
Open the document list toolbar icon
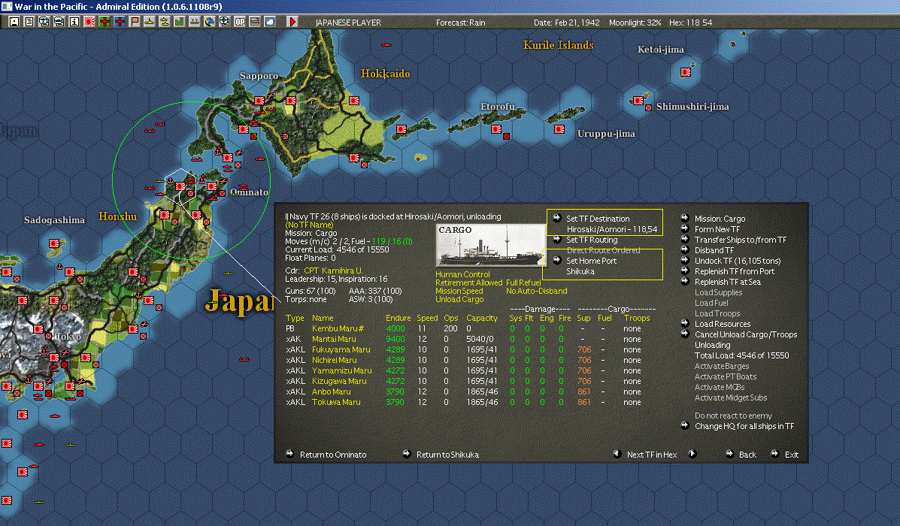[29, 22]
